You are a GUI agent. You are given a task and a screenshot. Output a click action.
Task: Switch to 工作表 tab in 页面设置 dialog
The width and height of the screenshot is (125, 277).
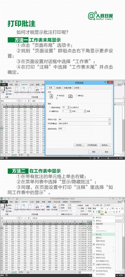76,88
